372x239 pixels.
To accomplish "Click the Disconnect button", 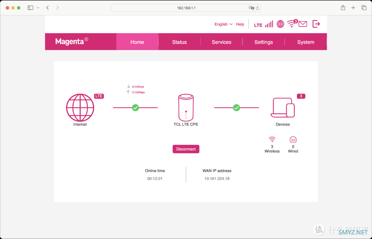I will point(186,149).
